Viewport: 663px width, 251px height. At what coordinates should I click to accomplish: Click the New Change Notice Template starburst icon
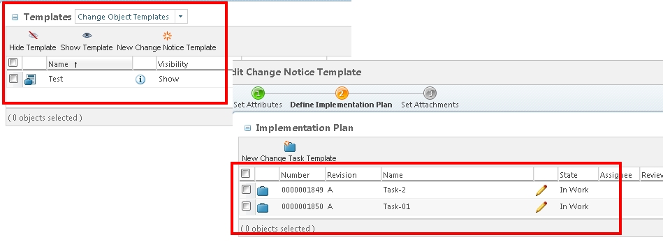coord(168,36)
